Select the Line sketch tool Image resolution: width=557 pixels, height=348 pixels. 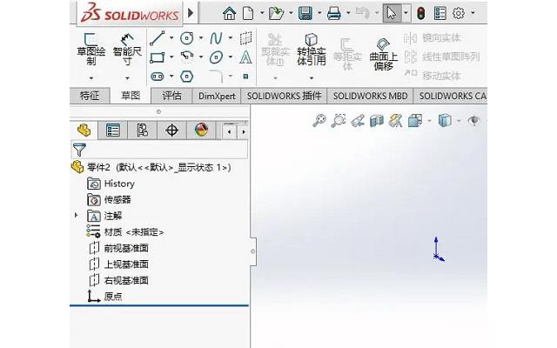157,38
